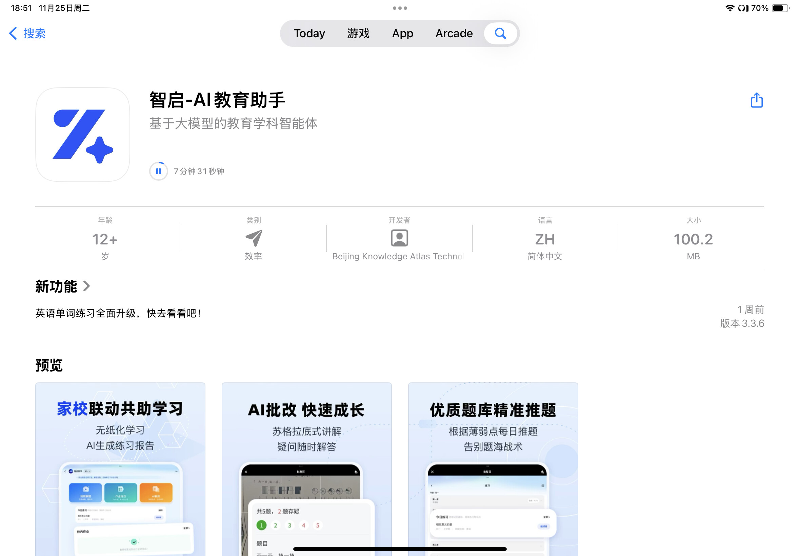Select the App tab
The height and width of the screenshot is (556, 800).
coord(402,34)
